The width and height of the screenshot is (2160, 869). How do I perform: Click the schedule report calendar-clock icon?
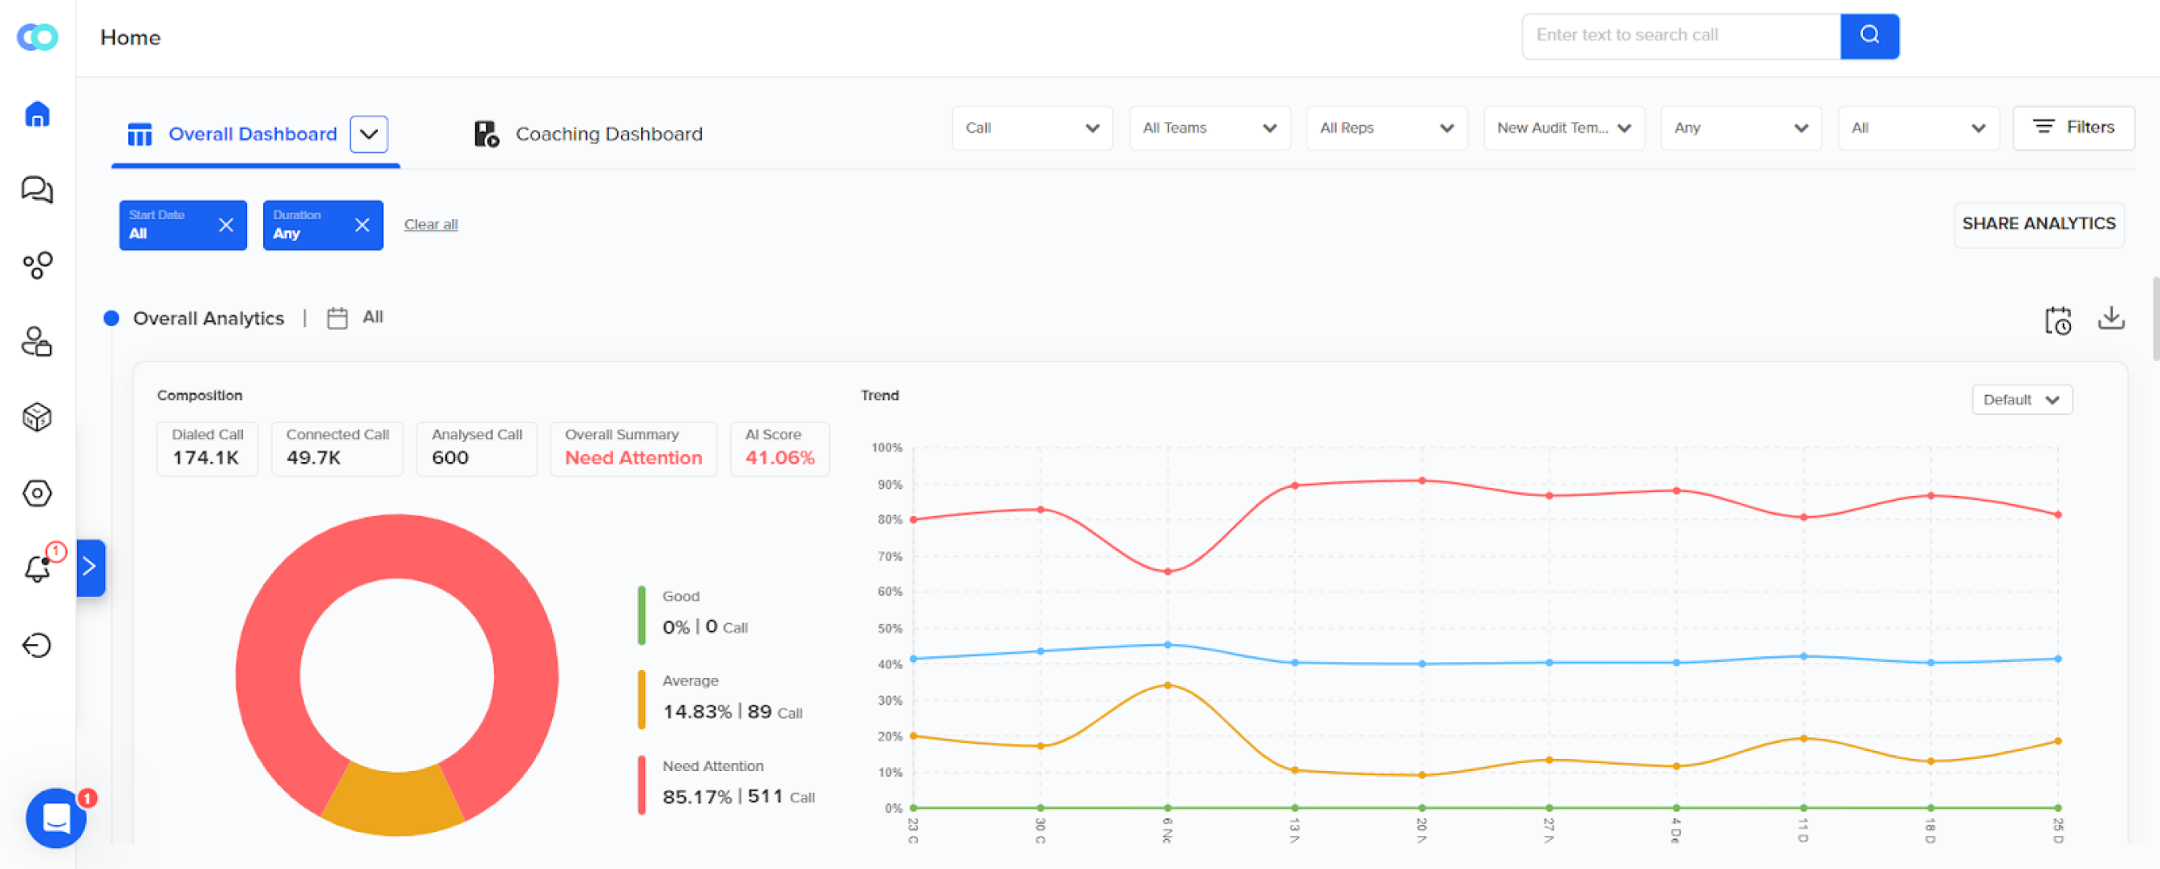[x=2058, y=320]
